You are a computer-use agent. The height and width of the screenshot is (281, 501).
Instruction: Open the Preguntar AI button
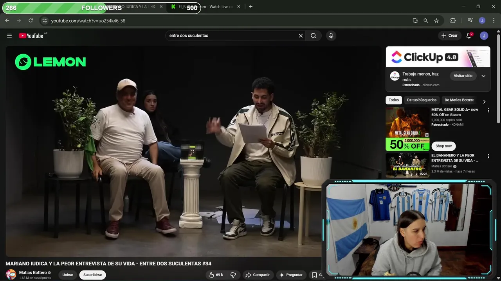(290, 275)
